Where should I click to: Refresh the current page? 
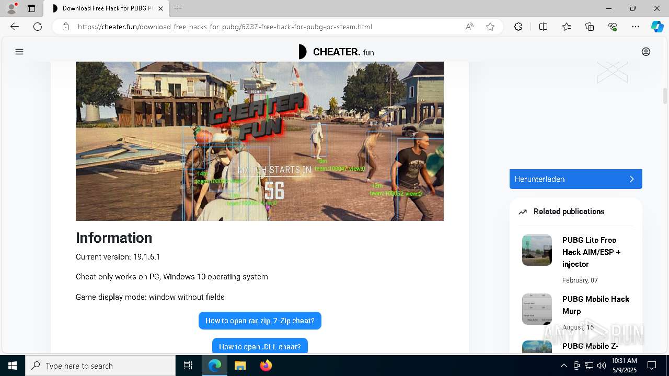point(38,27)
